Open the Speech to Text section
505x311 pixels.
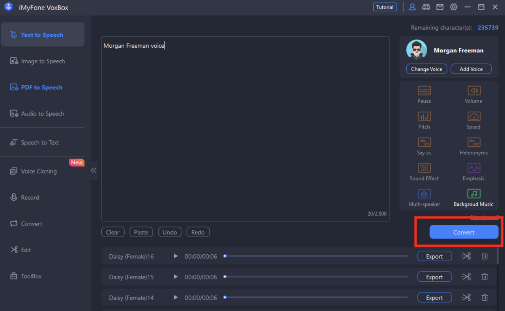tap(39, 142)
